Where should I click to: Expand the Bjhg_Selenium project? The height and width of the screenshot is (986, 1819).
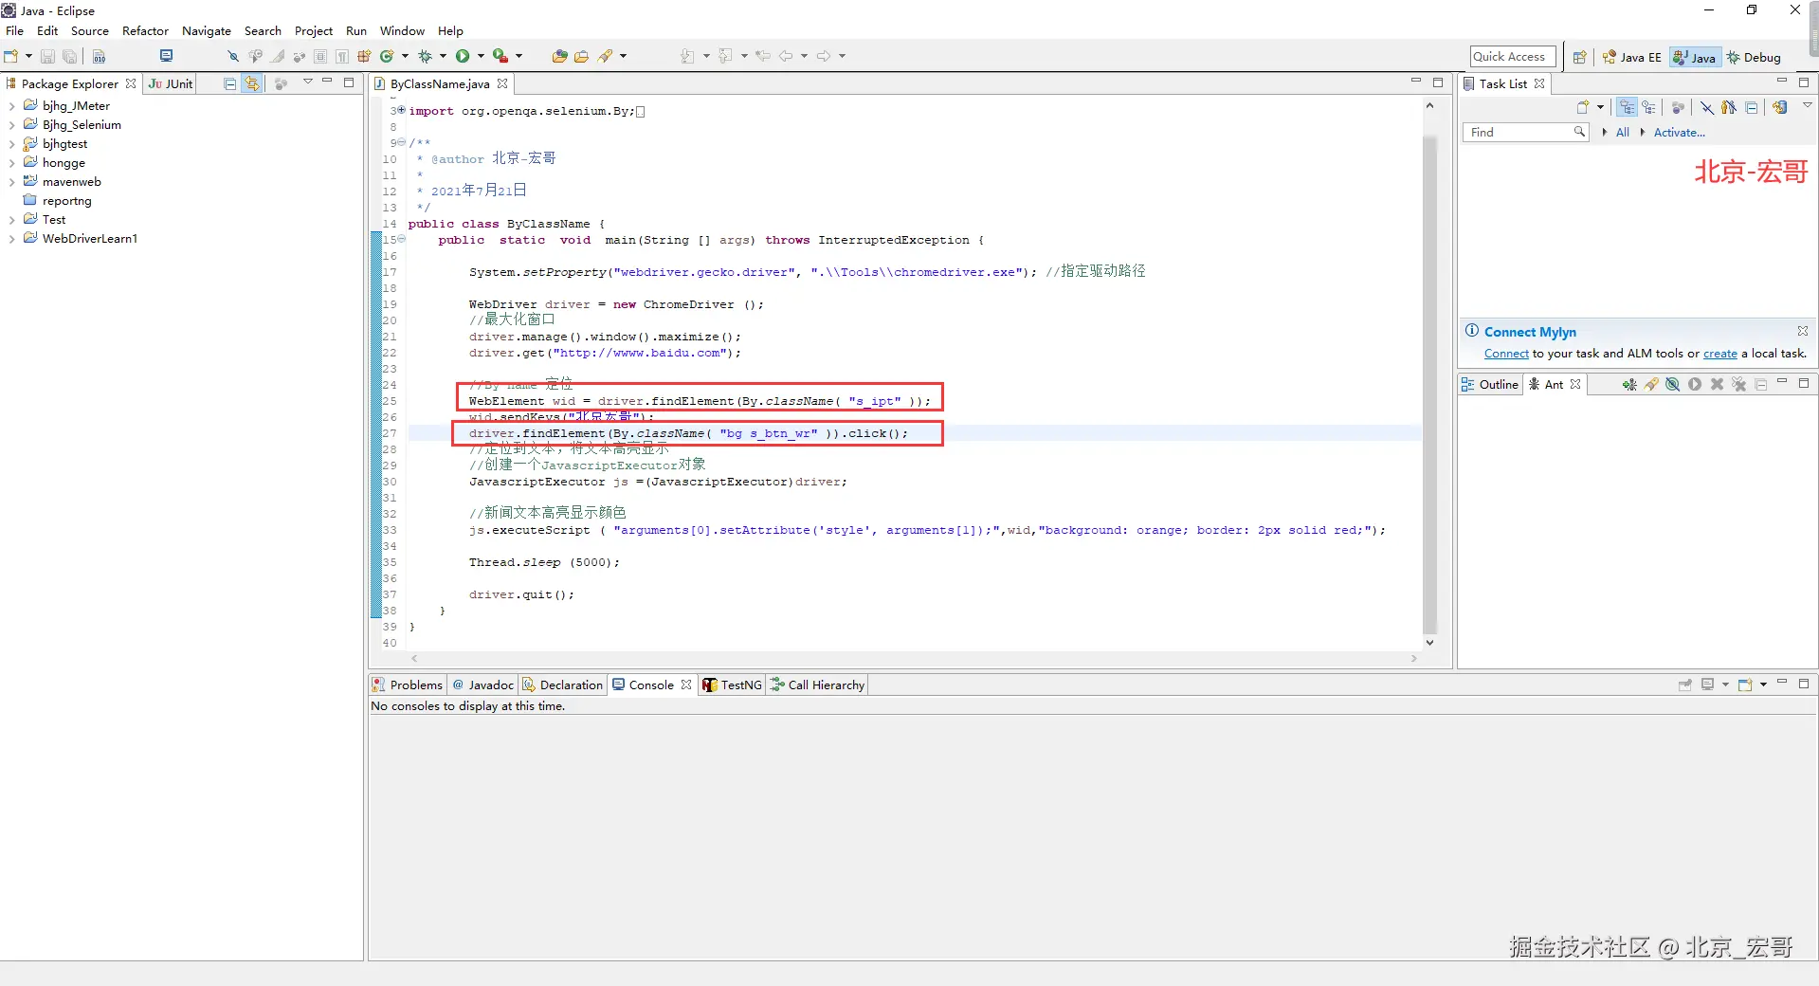coord(11,125)
